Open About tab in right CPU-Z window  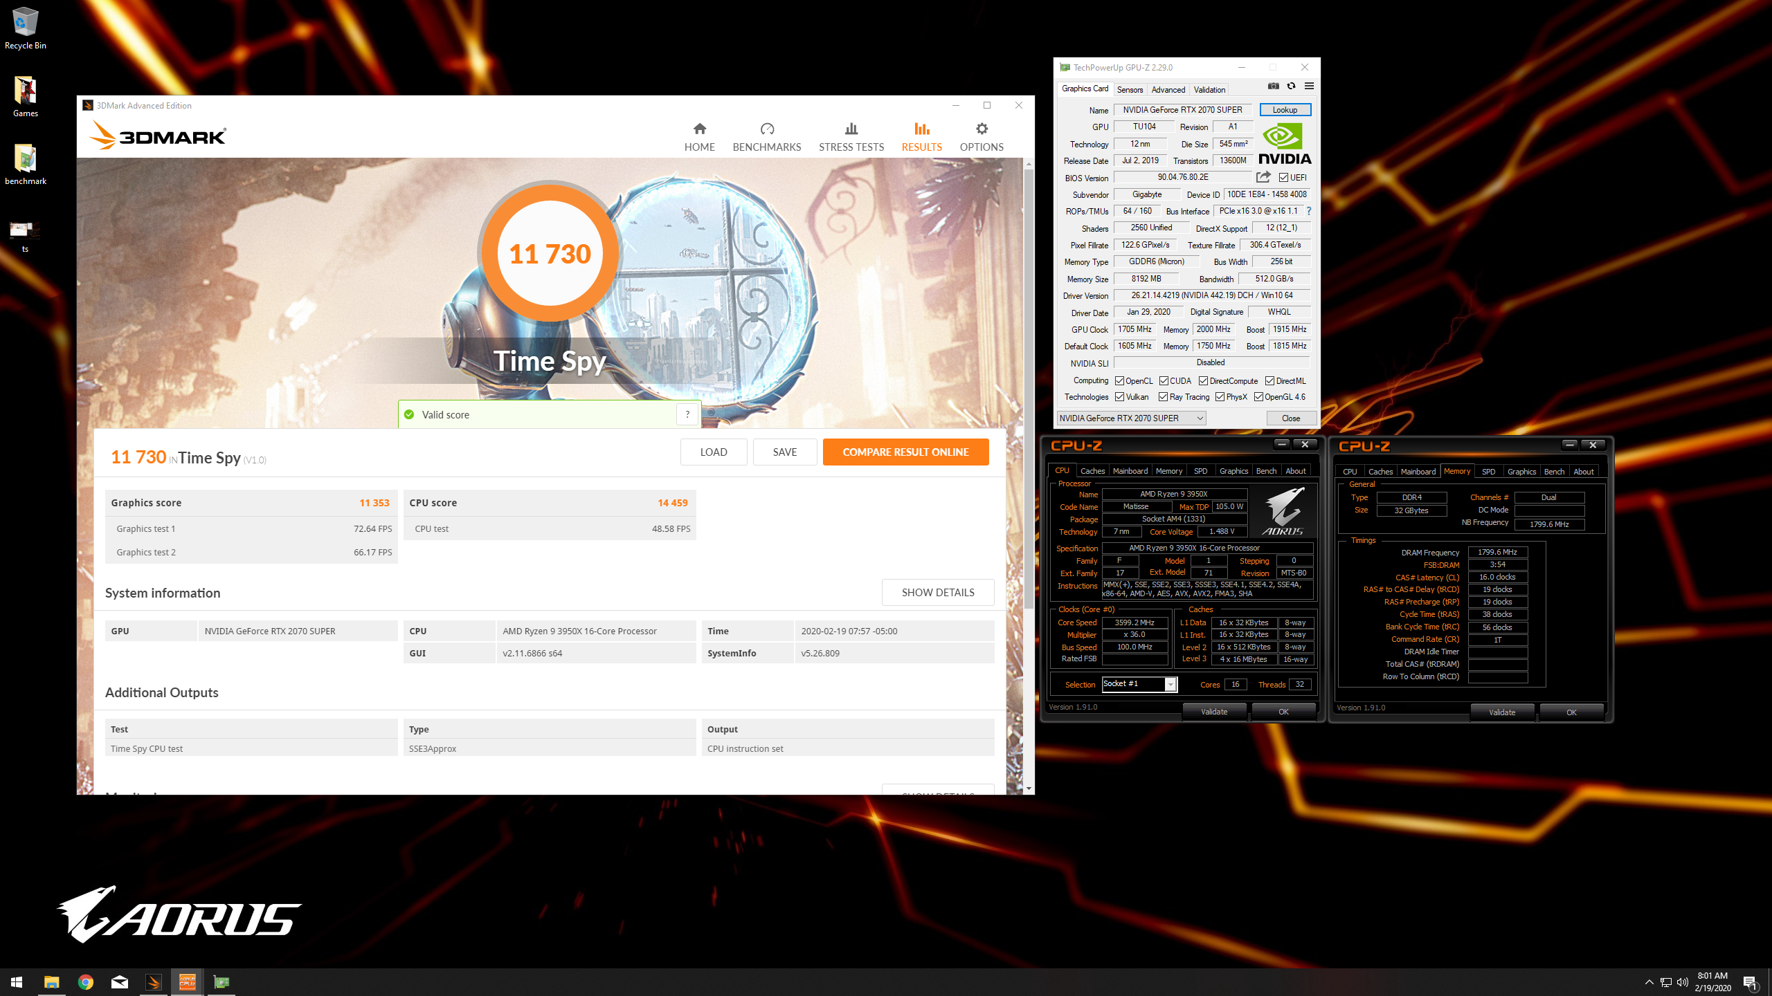(1583, 472)
